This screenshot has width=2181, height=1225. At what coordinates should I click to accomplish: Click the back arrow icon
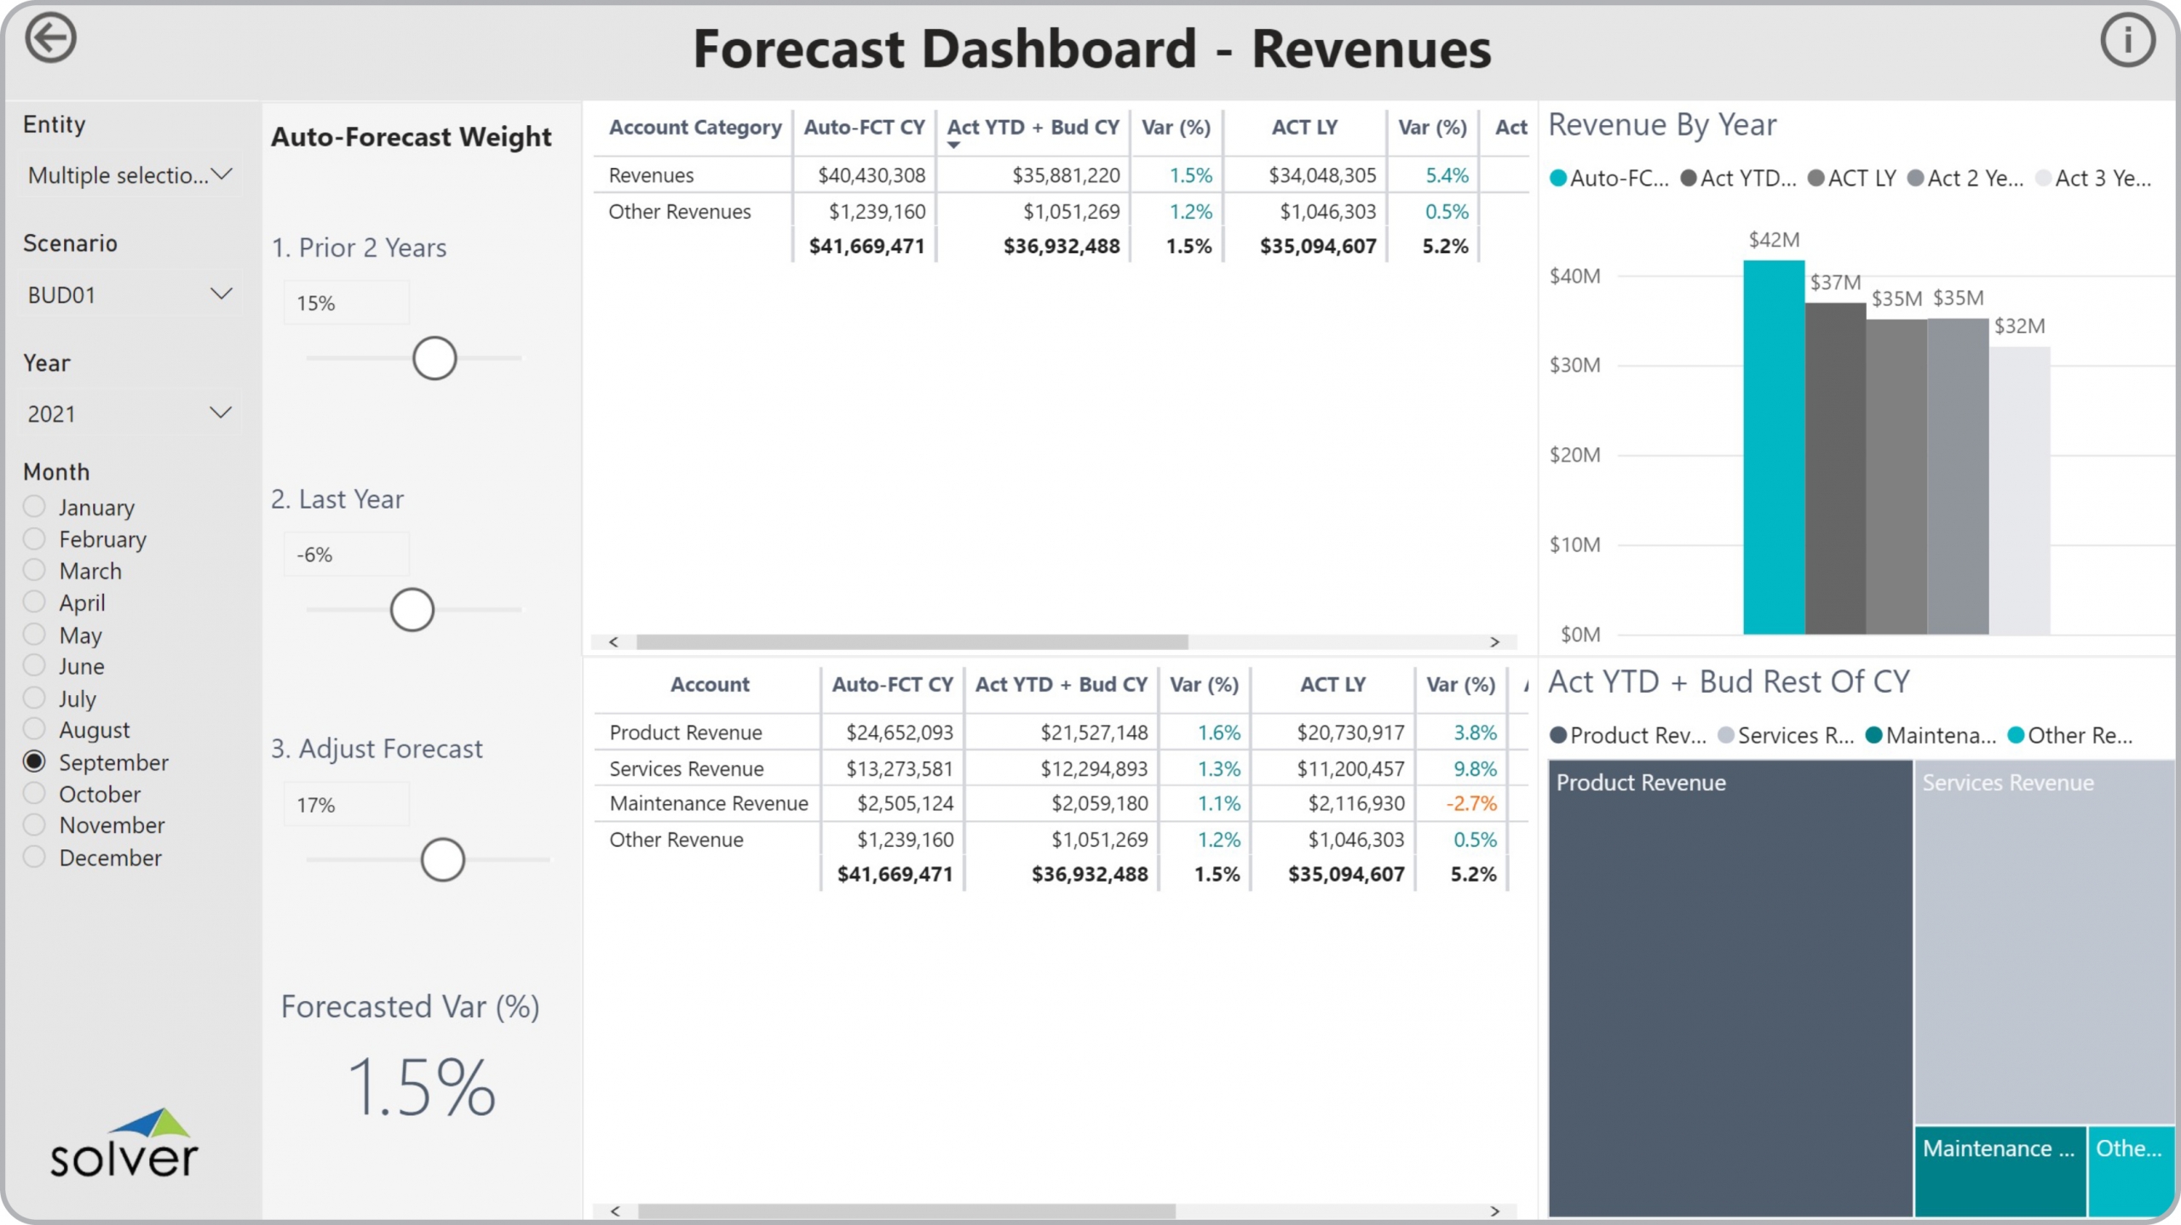[x=50, y=38]
